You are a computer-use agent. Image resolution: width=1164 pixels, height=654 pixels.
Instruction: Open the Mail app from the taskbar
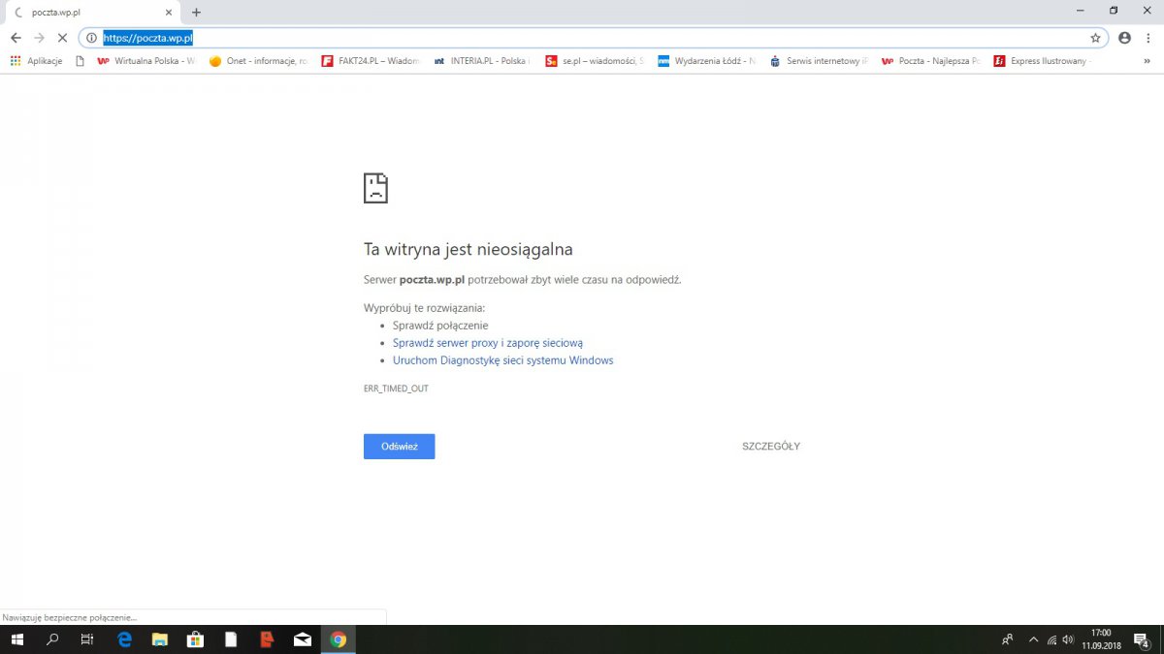[x=302, y=639]
